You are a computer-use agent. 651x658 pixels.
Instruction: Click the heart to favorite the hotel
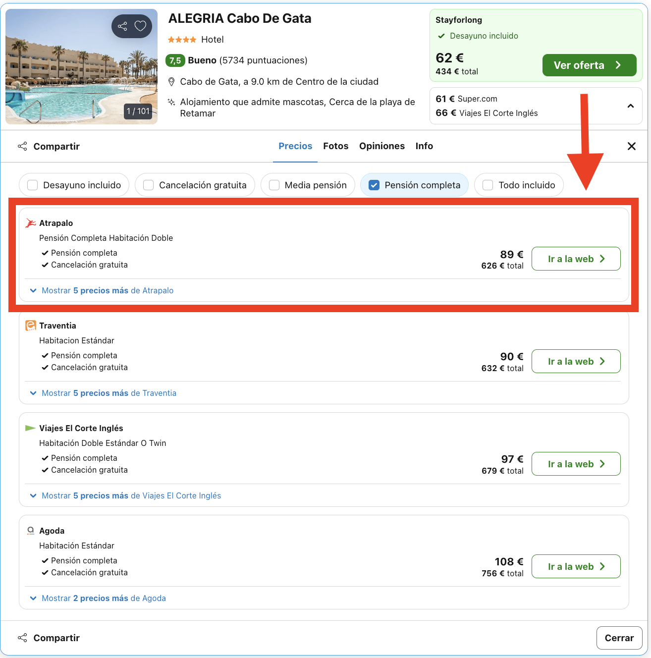point(140,26)
